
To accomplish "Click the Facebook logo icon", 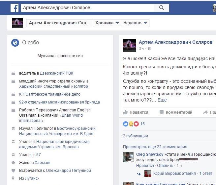I will [x=15, y=8].
